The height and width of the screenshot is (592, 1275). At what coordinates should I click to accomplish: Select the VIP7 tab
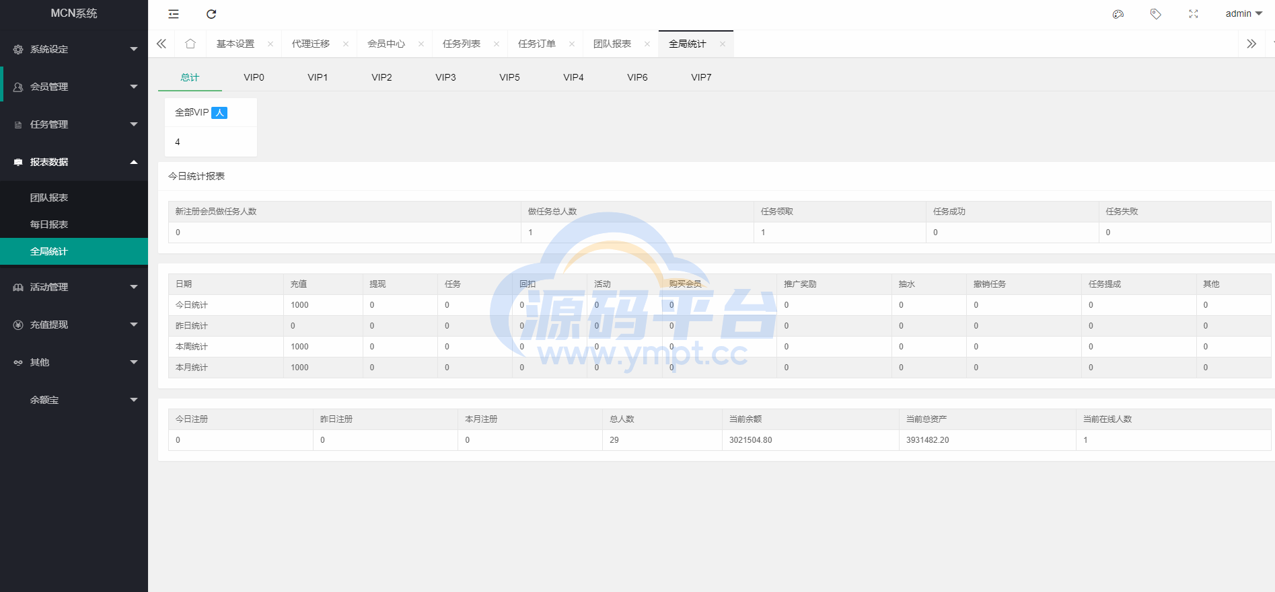[701, 77]
